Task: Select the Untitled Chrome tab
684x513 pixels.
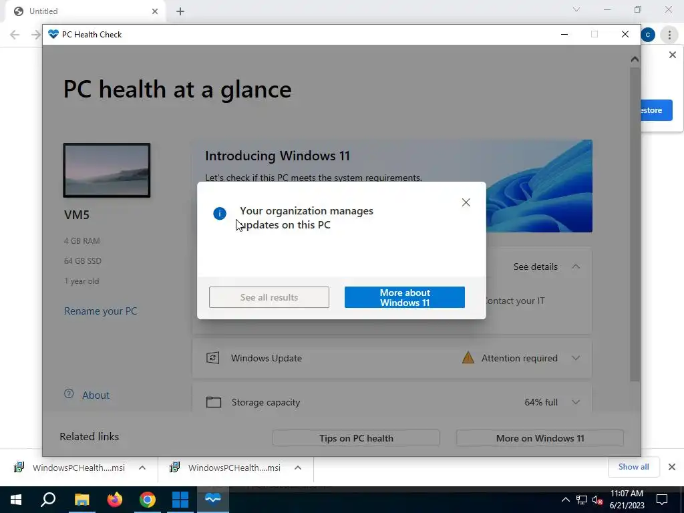Action: click(85, 11)
